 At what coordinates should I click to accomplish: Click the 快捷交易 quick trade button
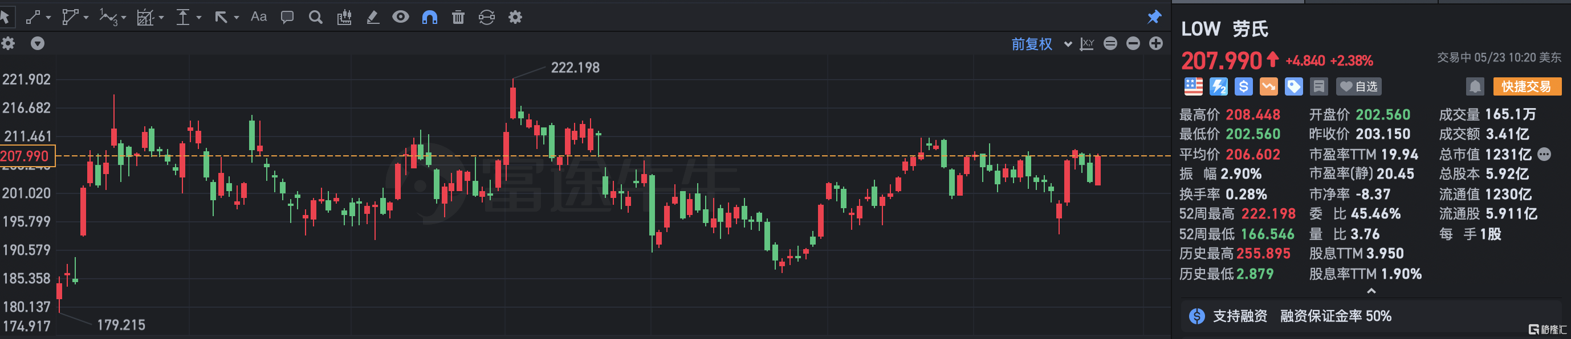1527,86
